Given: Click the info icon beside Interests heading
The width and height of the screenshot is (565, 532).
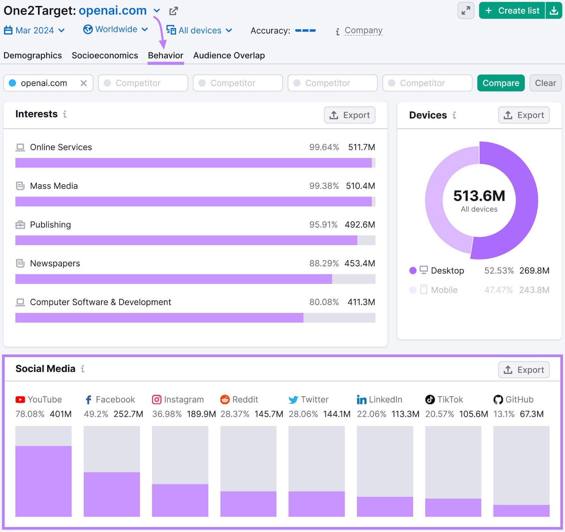Looking at the screenshot, I should pos(65,115).
